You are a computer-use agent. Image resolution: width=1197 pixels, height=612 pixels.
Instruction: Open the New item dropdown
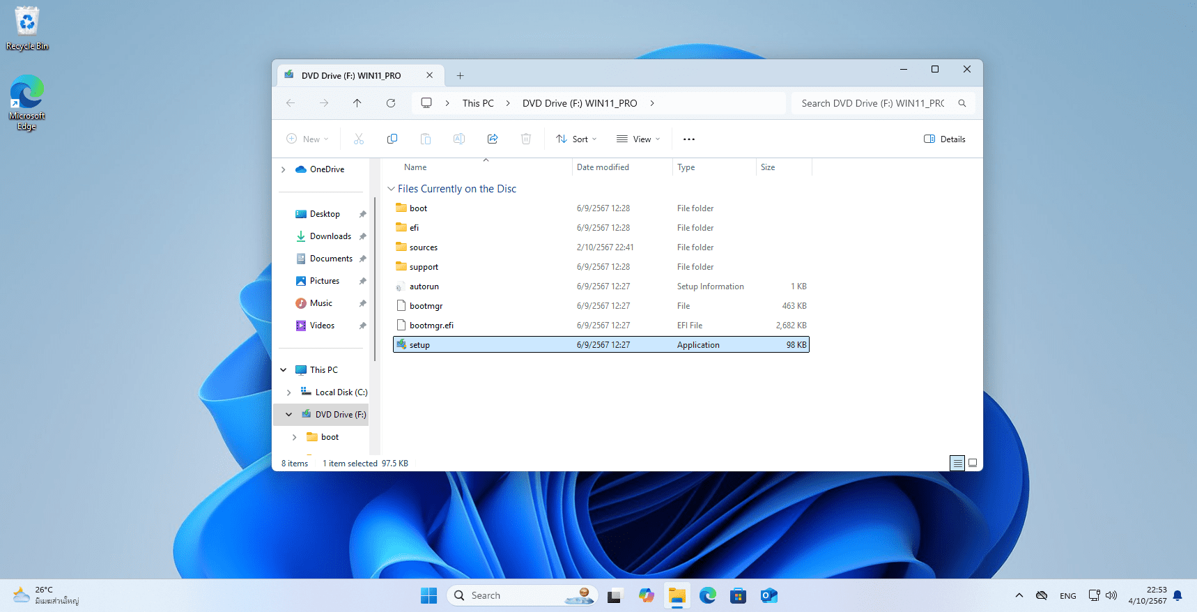coord(307,139)
